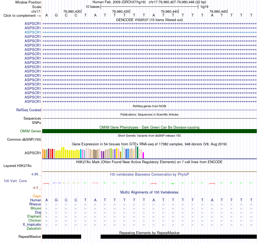The height and width of the screenshot is (243, 257).
Task: Click the 79,960,435 position marker
Action: click(x=121, y=11)
